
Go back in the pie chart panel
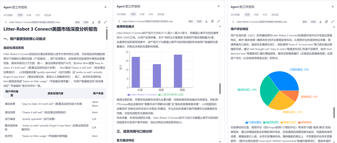pyautogui.click(x=233, y=22)
